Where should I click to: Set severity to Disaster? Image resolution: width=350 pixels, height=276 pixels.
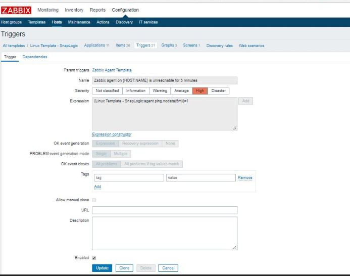[x=218, y=90]
